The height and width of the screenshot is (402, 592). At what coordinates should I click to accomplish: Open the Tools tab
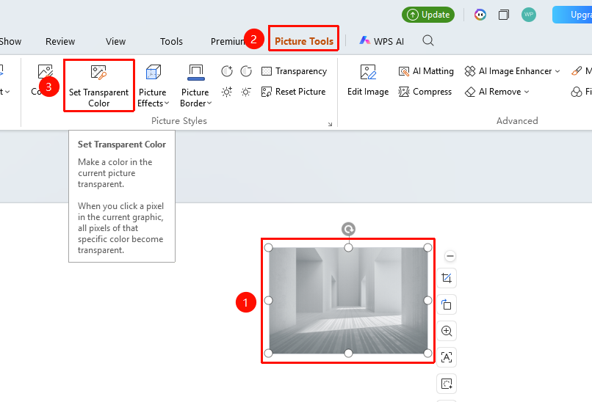(x=171, y=42)
